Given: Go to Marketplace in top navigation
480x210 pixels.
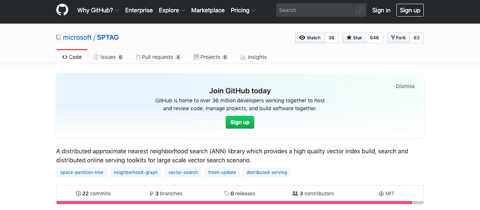Looking at the screenshot, I should pos(208,10).
